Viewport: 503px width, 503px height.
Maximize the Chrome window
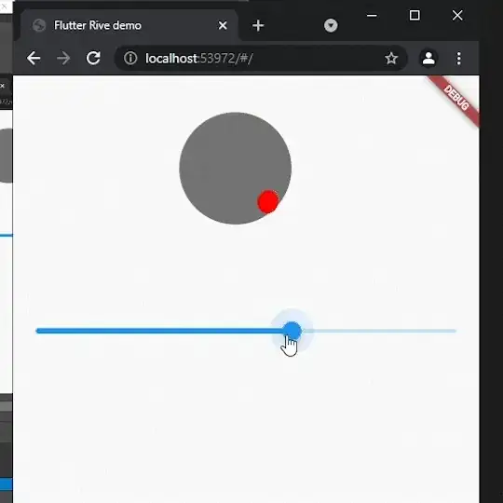click(x=415, y=15)
